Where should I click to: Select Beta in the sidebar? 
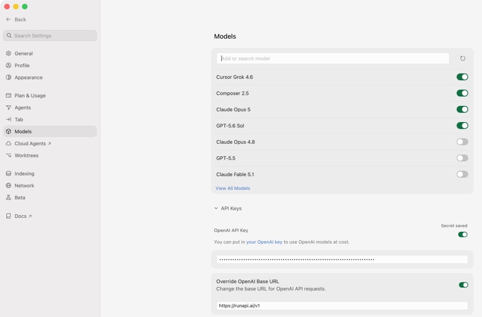(x=50, y=197)
